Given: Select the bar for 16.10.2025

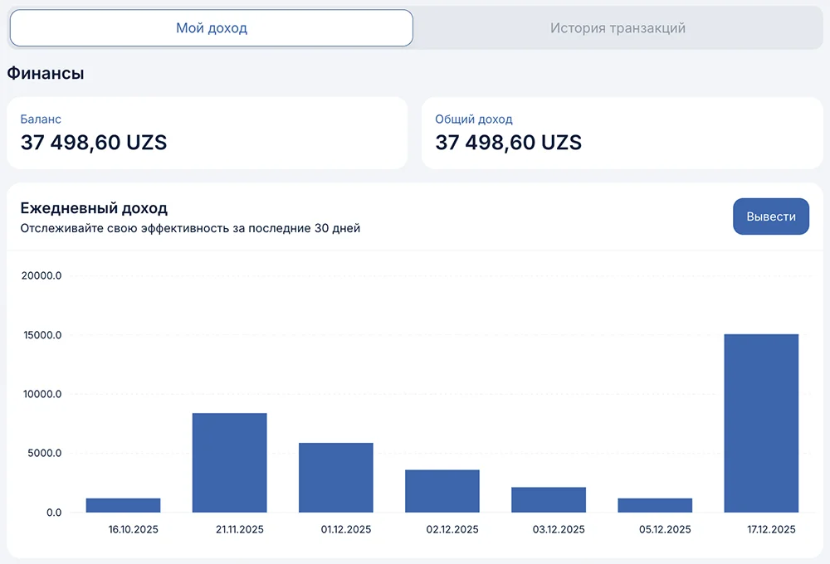Looking at the screenshot, I should [123, 505].
